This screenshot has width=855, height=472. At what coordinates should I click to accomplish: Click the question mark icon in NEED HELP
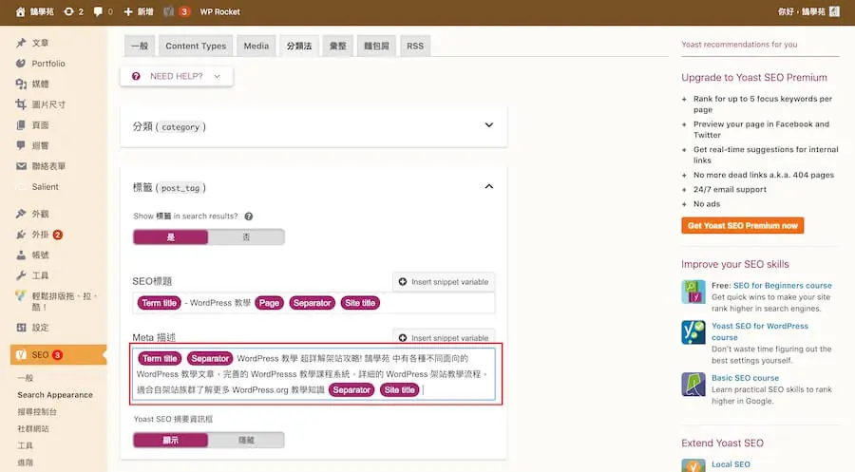(x=136, y=76)
